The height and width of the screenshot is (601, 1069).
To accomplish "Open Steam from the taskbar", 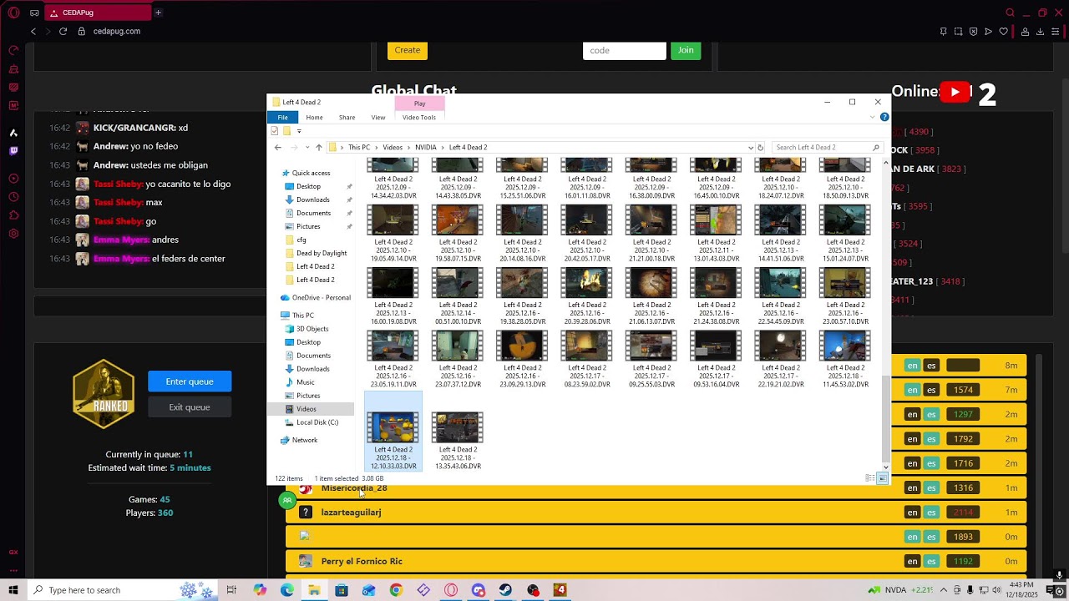I will pos(505,590).
